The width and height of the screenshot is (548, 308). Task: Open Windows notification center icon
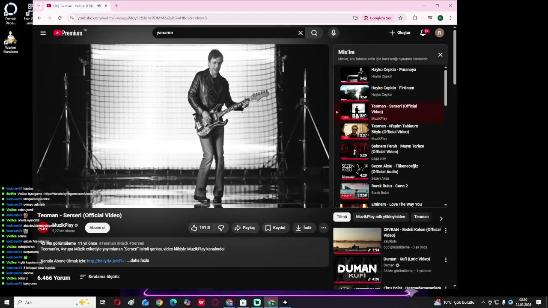click(539, 302)
